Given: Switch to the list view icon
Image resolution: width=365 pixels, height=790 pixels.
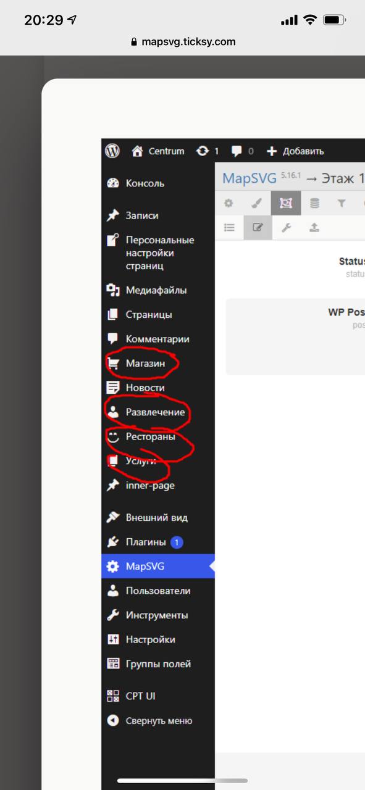Looking at the screenshot, I should [x=229, y=228].
